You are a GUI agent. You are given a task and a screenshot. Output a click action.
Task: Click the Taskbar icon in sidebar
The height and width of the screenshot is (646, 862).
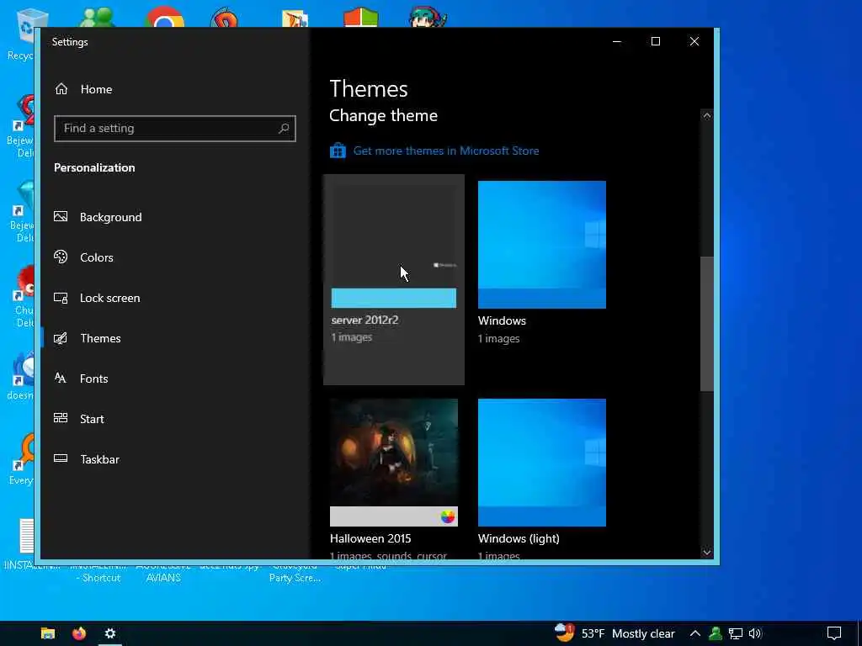click(x=61, y=458)
